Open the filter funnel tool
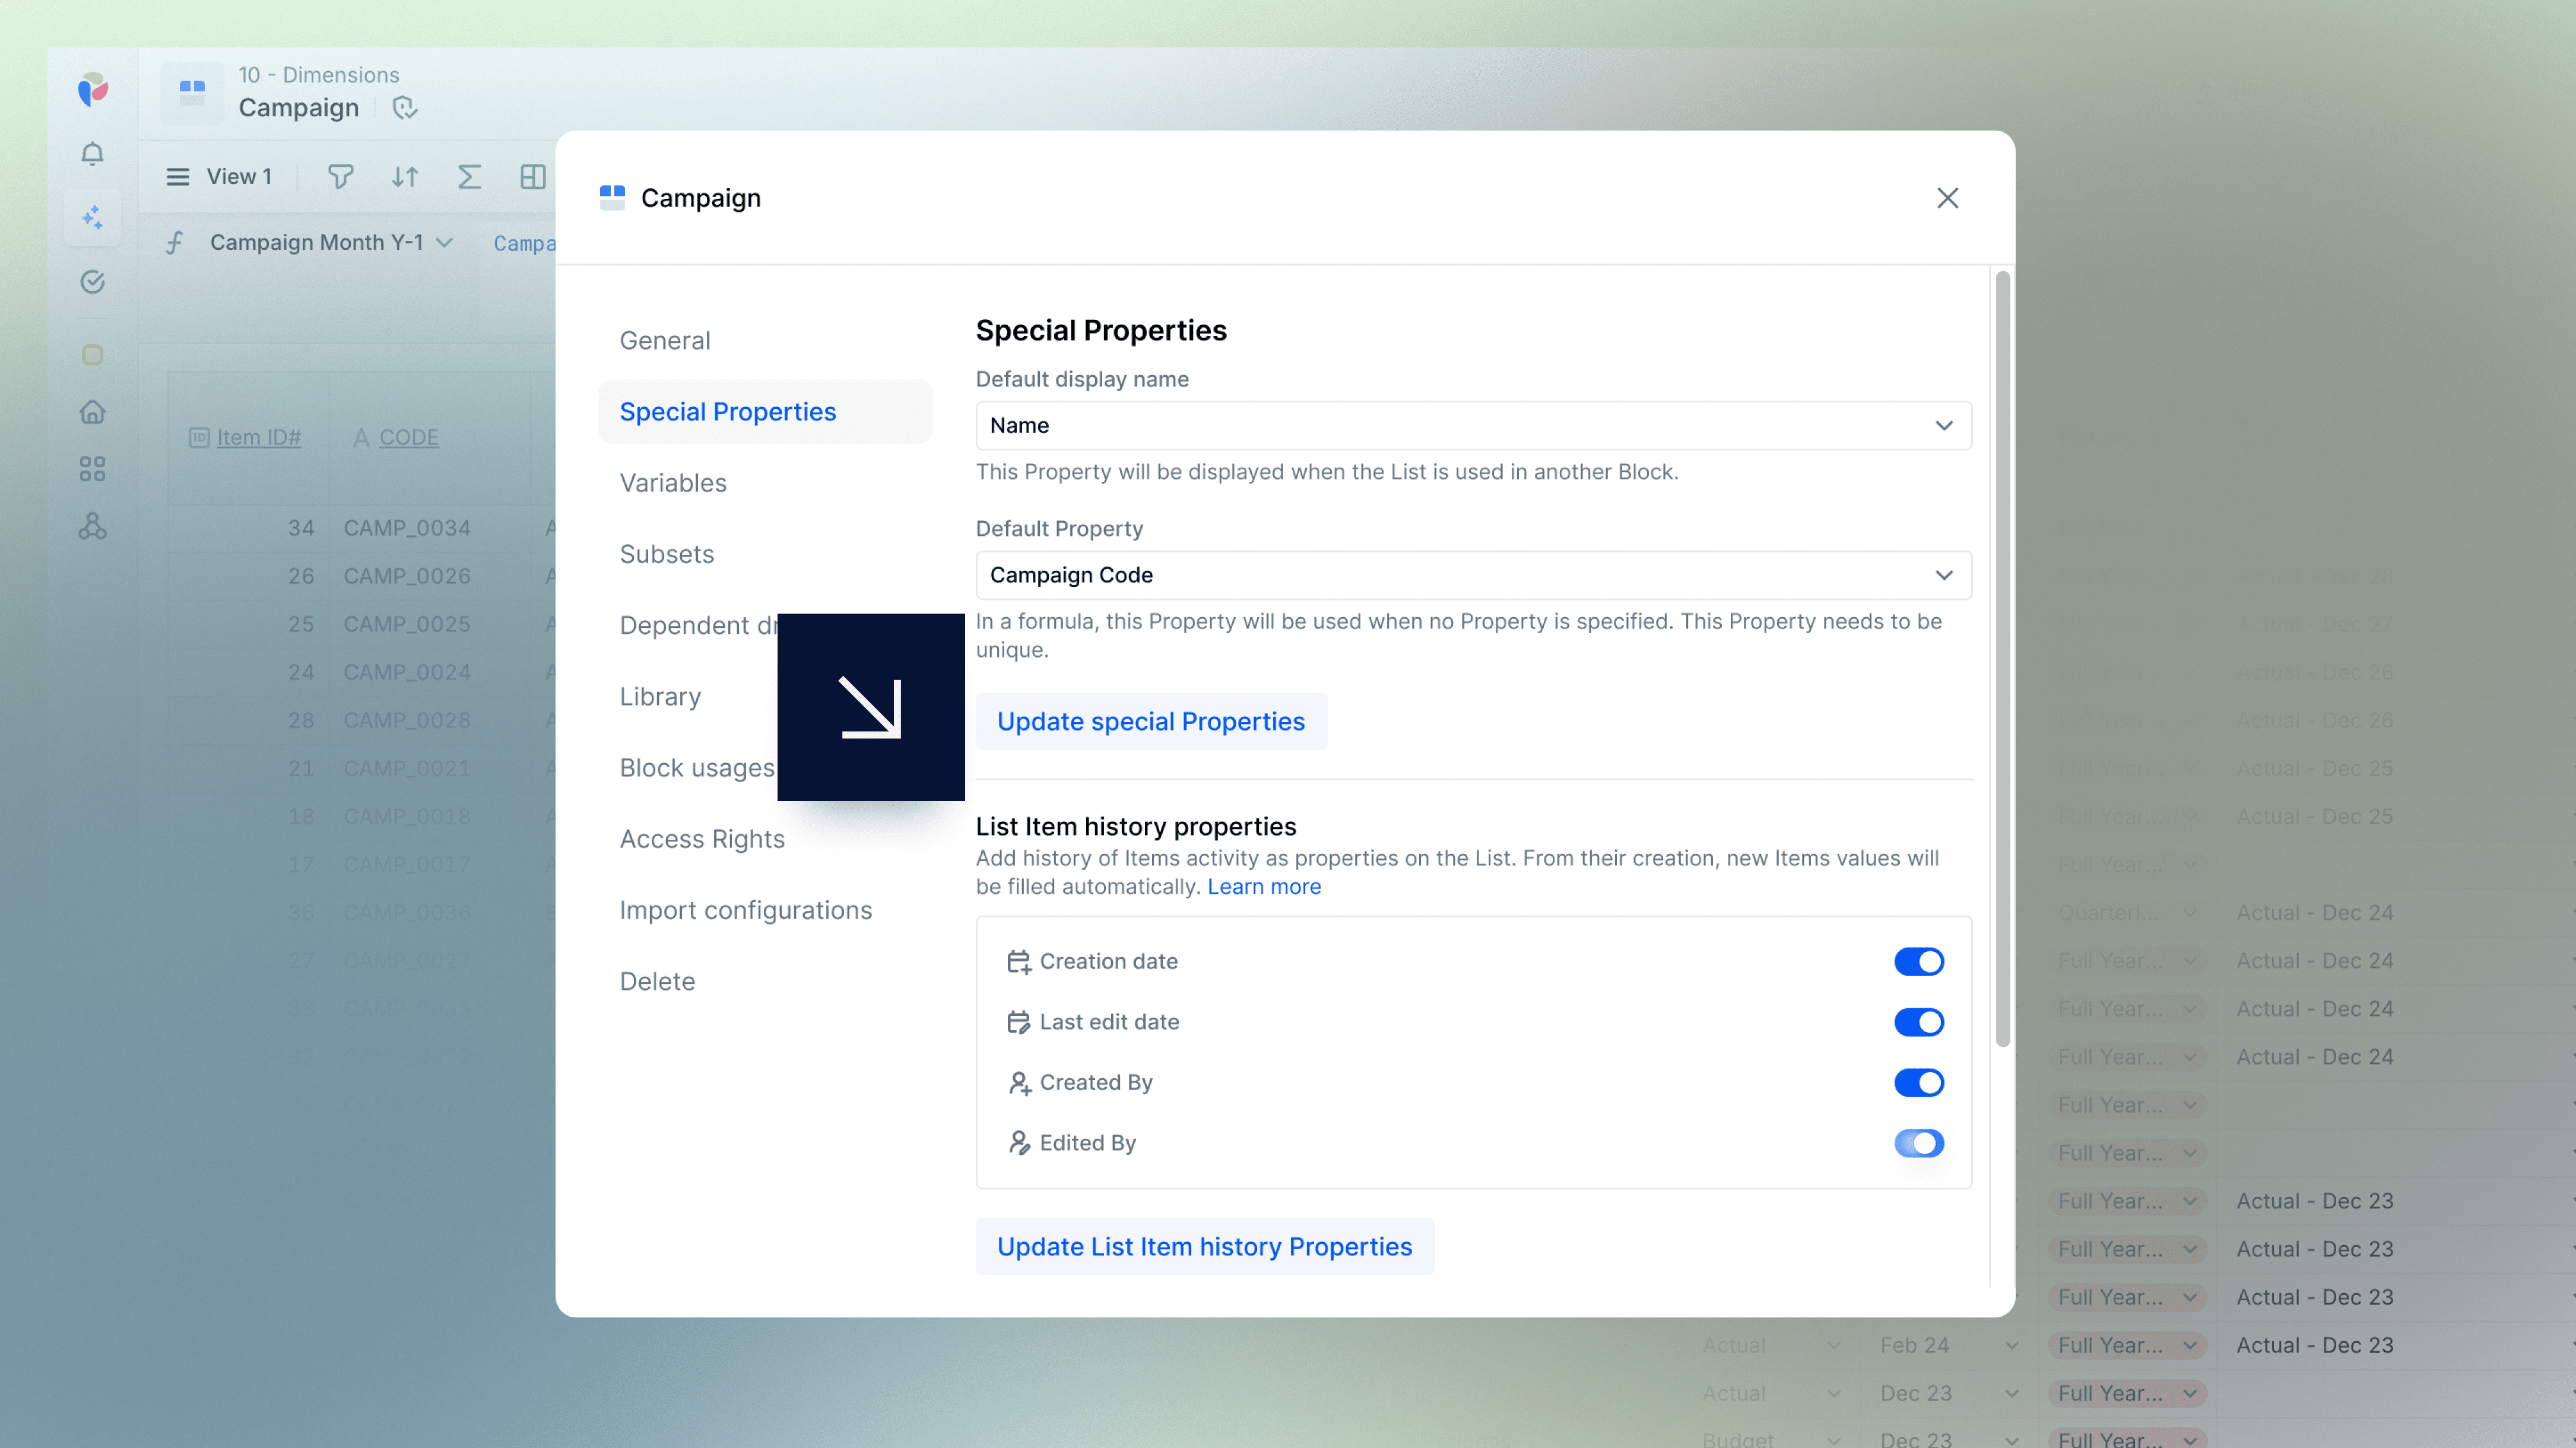2576x1448 pixels. 340,177
